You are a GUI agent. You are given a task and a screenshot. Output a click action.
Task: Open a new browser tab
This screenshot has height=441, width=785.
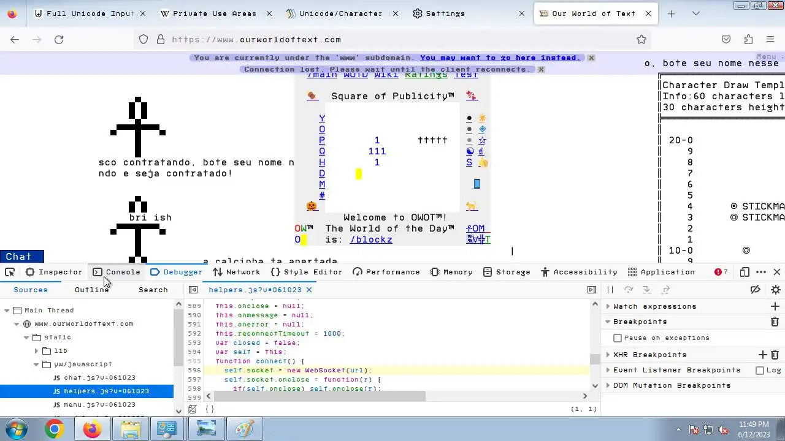pyautogui.click(x=671, y=13)
